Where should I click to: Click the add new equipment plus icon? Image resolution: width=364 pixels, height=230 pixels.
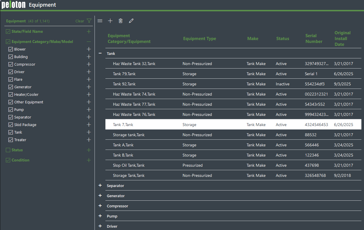pos(110,21)
